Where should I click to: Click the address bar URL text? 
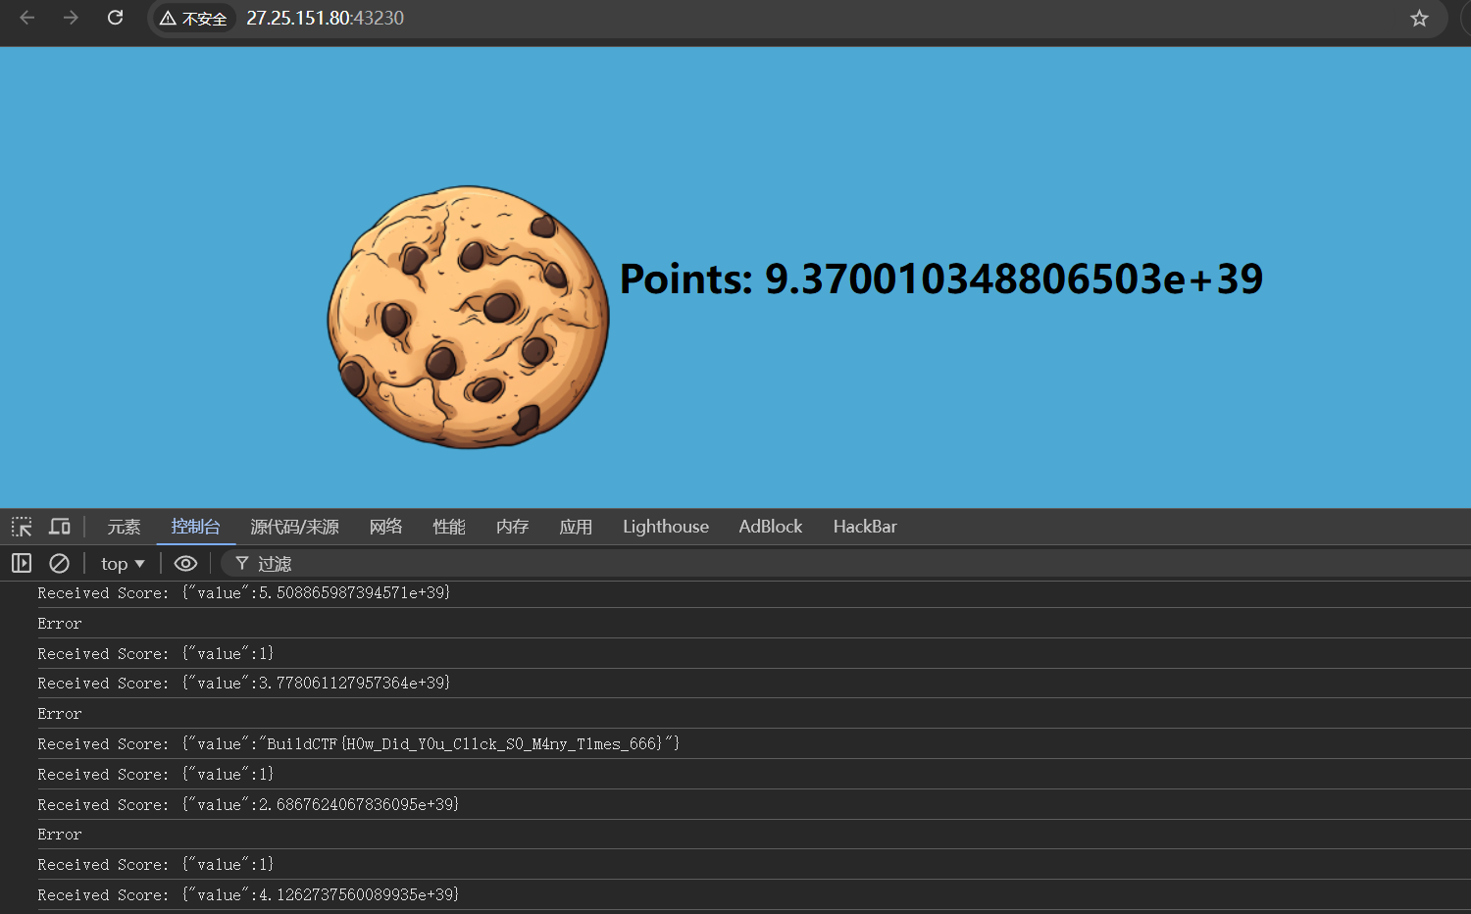pos(325,19)
